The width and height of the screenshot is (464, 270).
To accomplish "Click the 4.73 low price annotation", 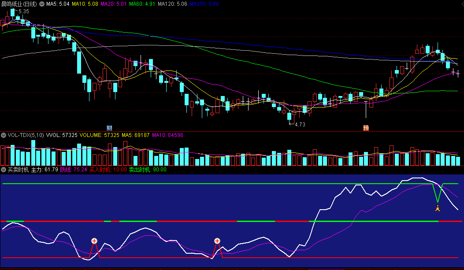I will click(x=300, y=125).
